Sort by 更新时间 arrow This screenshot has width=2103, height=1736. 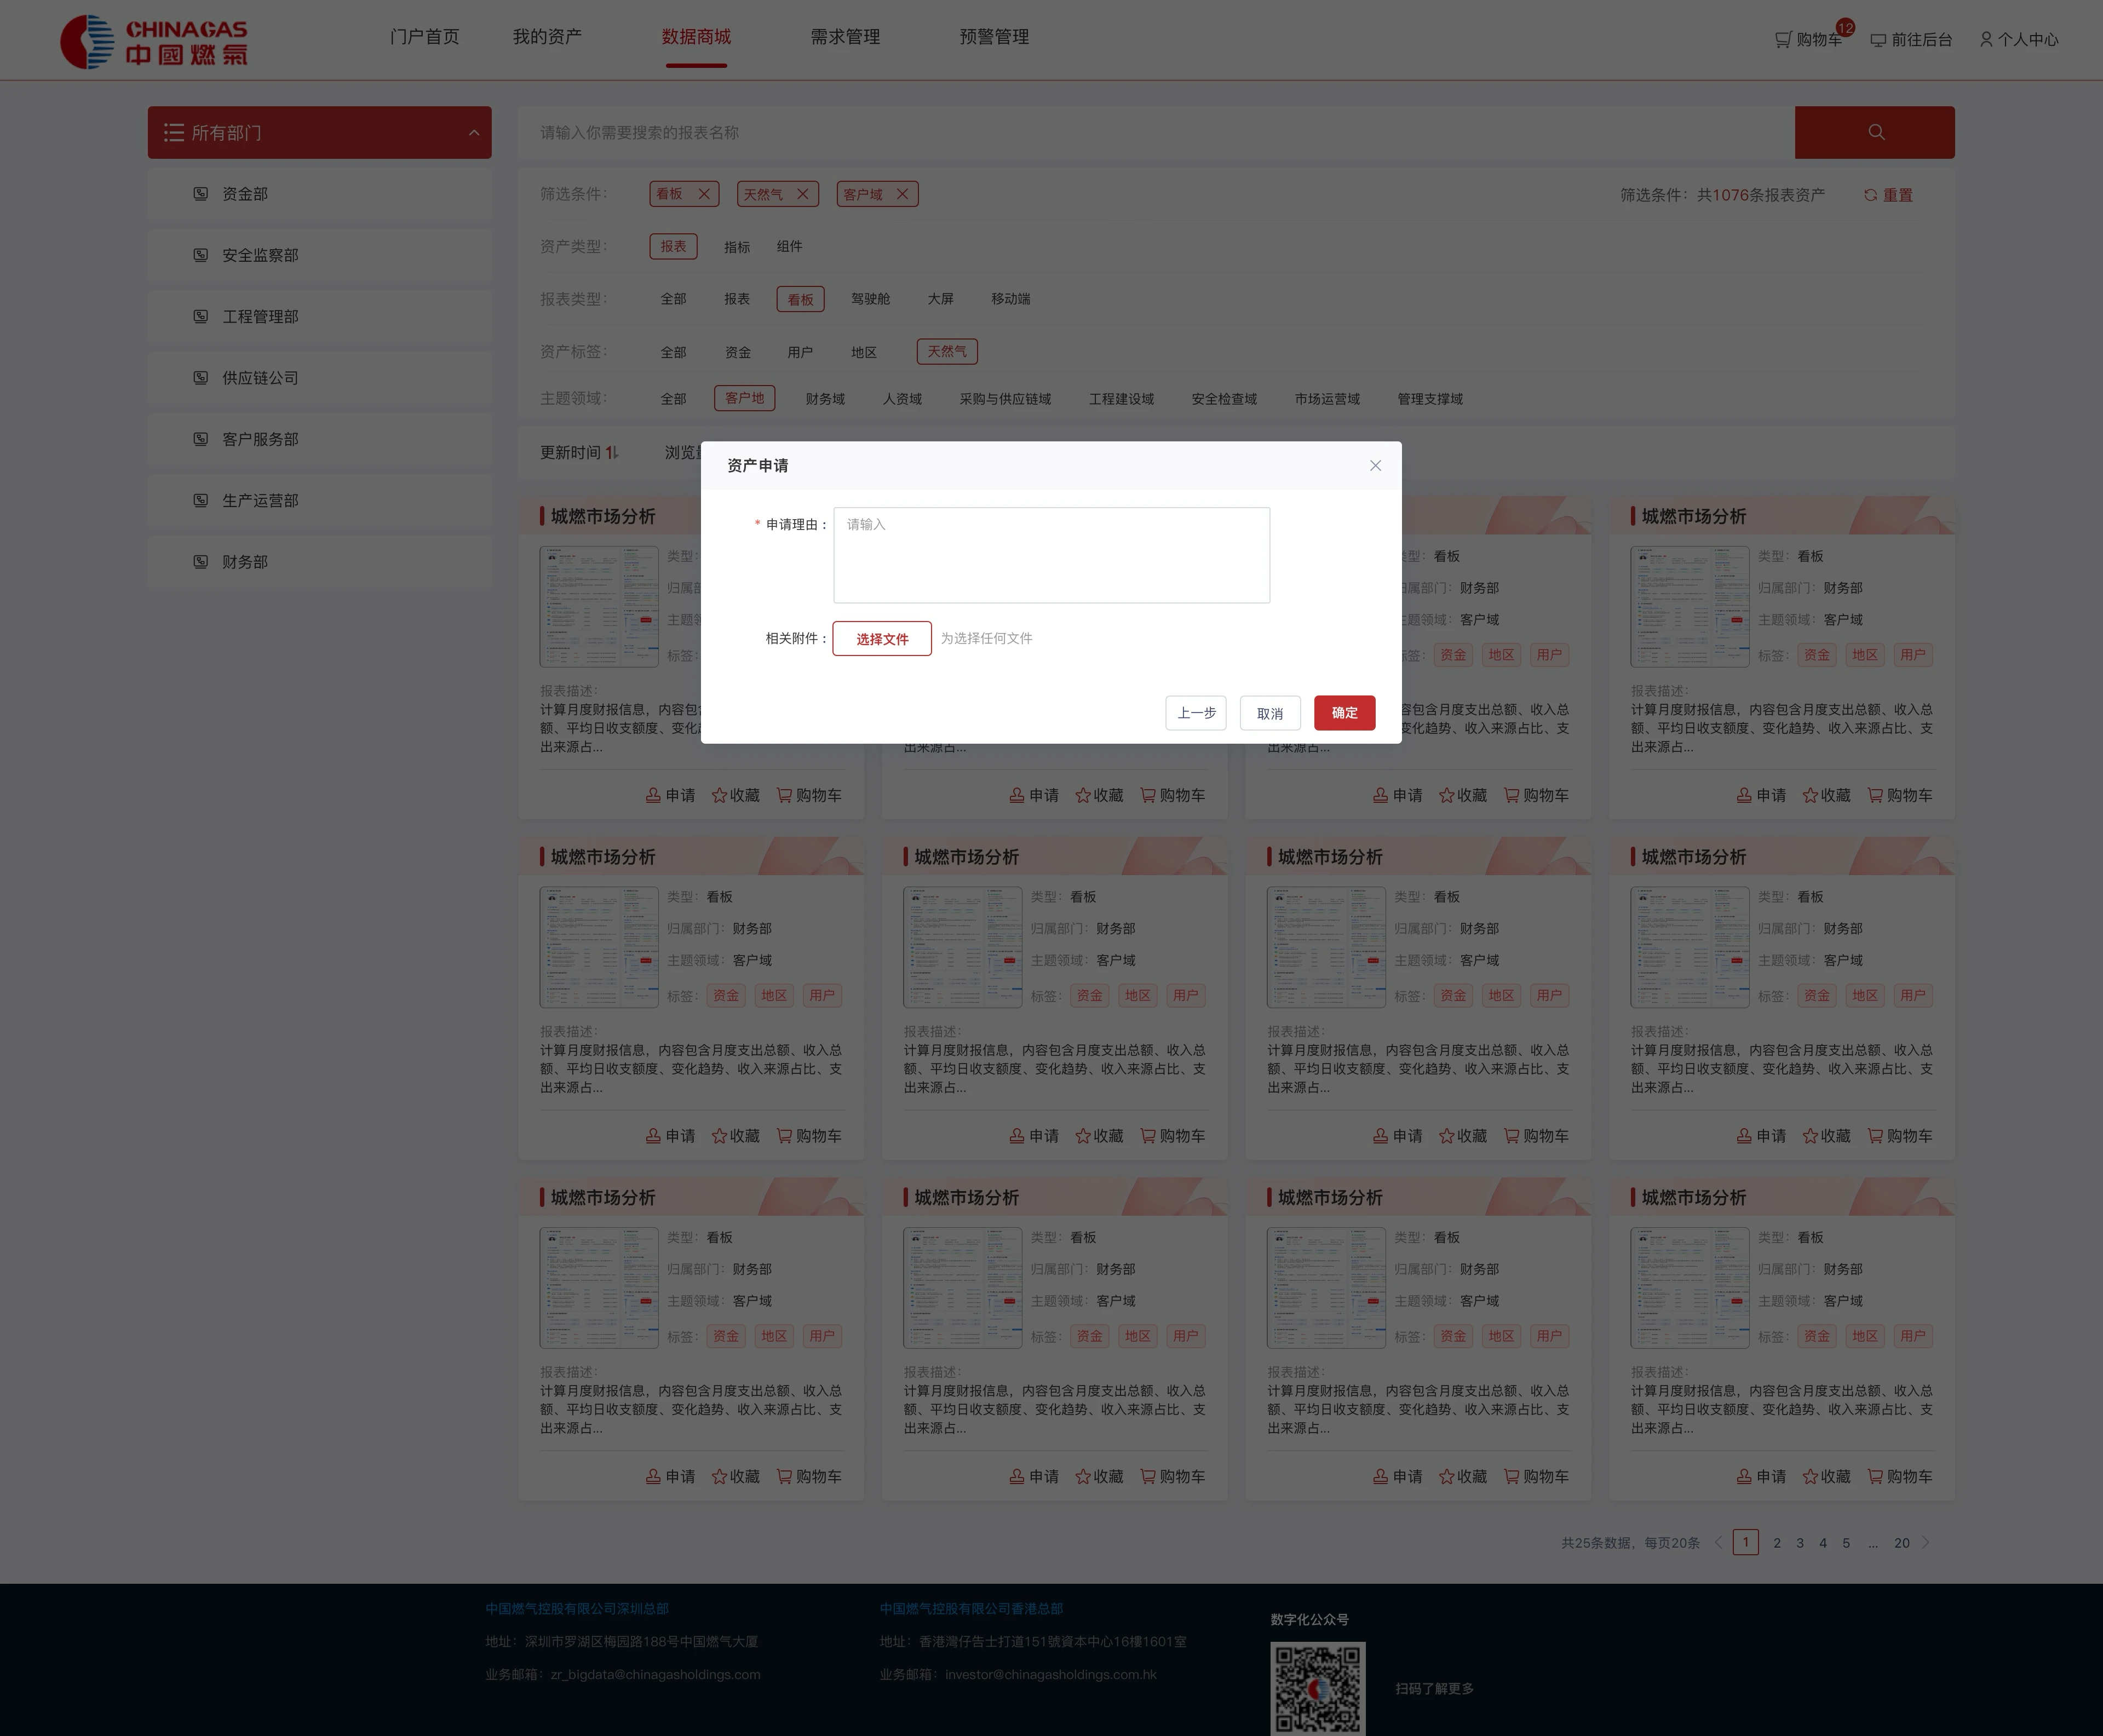pyautogui.click(x=613, y=452)
